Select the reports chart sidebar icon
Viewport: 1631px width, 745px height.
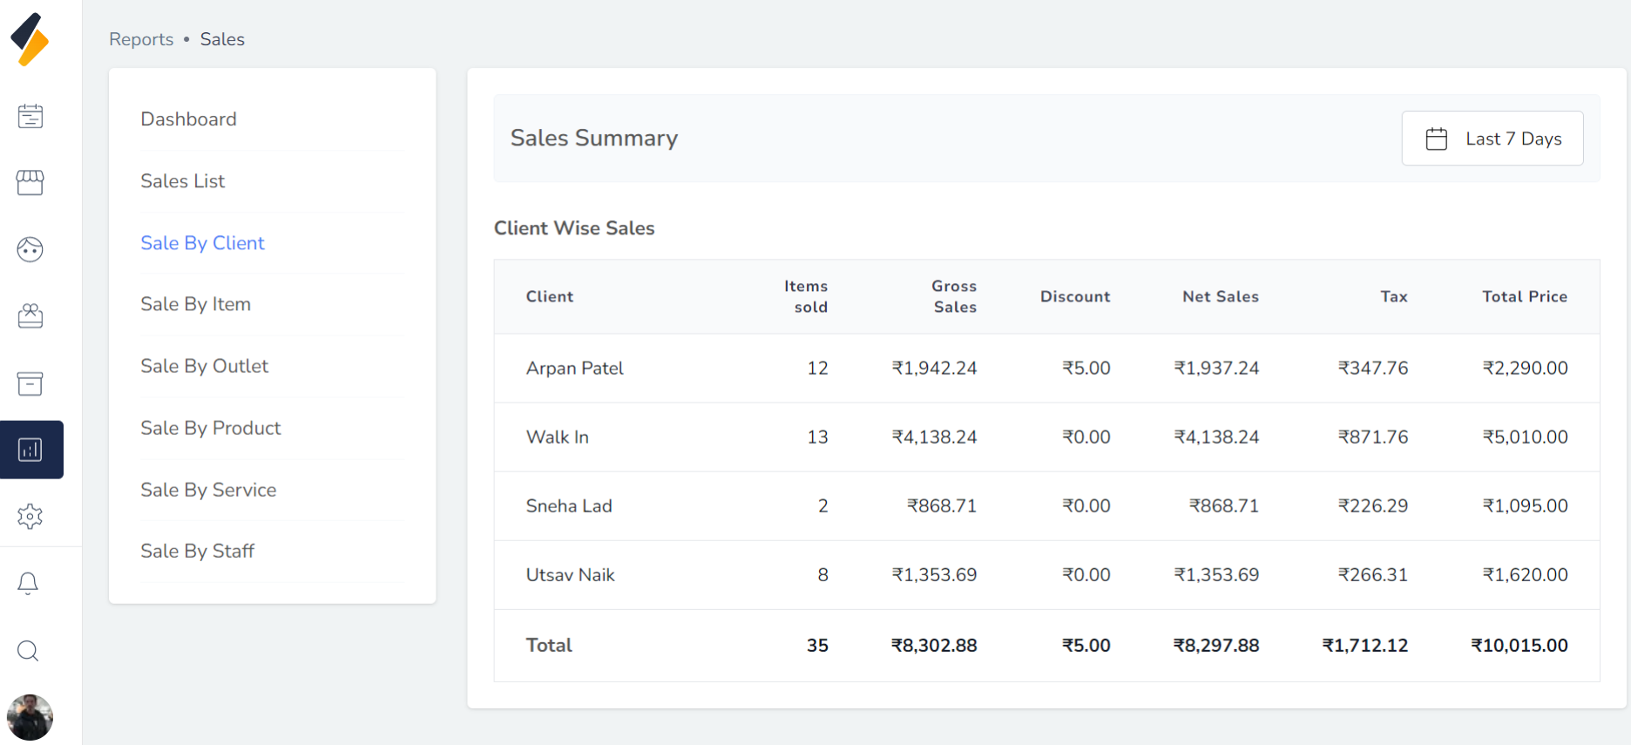pos(30,450)
